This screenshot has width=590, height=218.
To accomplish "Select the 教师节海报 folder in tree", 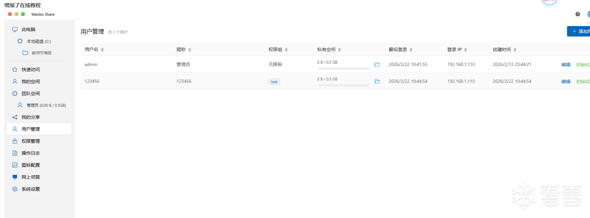I will [x=42, y=53].
